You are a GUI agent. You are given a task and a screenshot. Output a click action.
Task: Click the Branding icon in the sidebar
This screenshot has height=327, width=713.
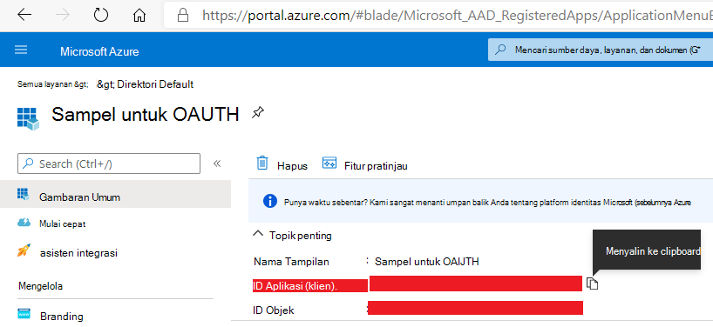click(x=24, y=313)
